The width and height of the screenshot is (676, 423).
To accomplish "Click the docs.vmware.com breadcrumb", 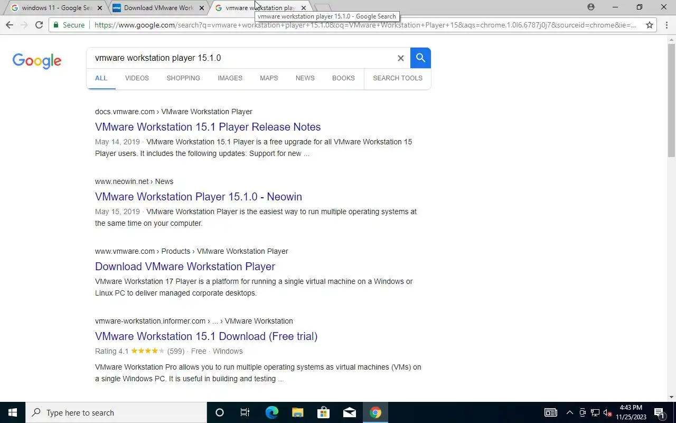I will pyautogui.click(x=173, y=112).
